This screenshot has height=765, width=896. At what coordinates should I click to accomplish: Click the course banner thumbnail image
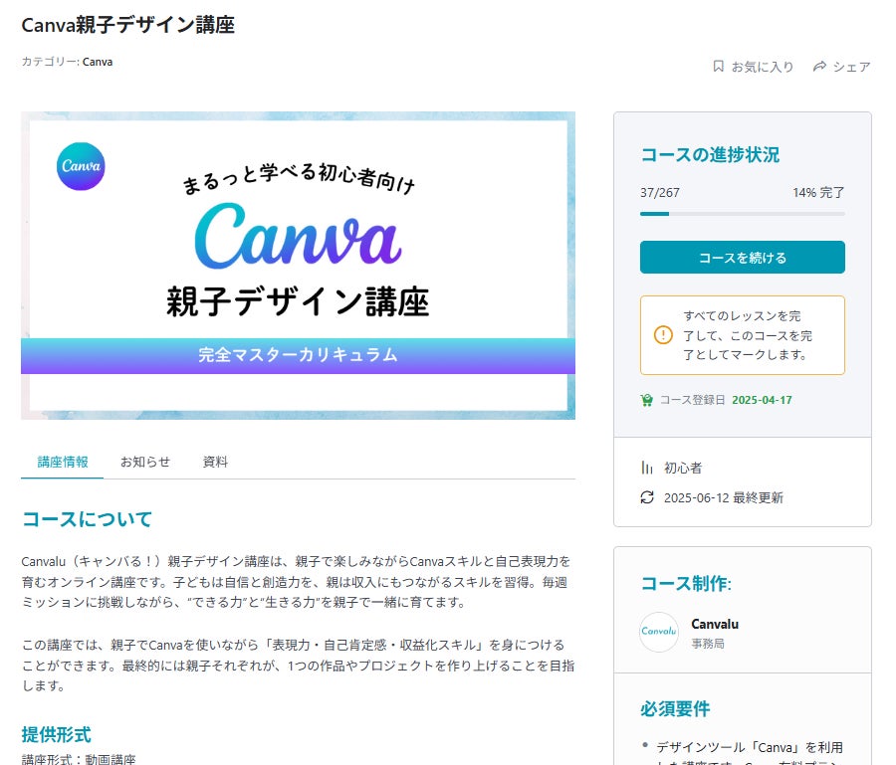(299, 266)
